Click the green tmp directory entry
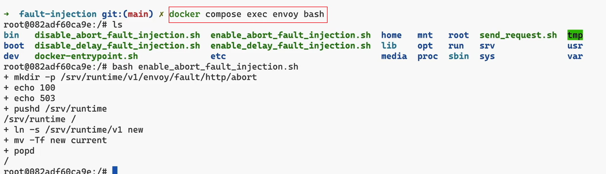This screenshot has height=174, width=606. [x=575, y=35]
